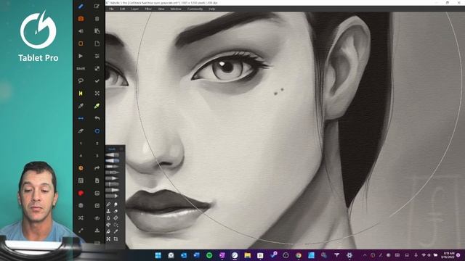Click the play triangle icon in side panel
465x261 pixels.
(x=81, y=56)
